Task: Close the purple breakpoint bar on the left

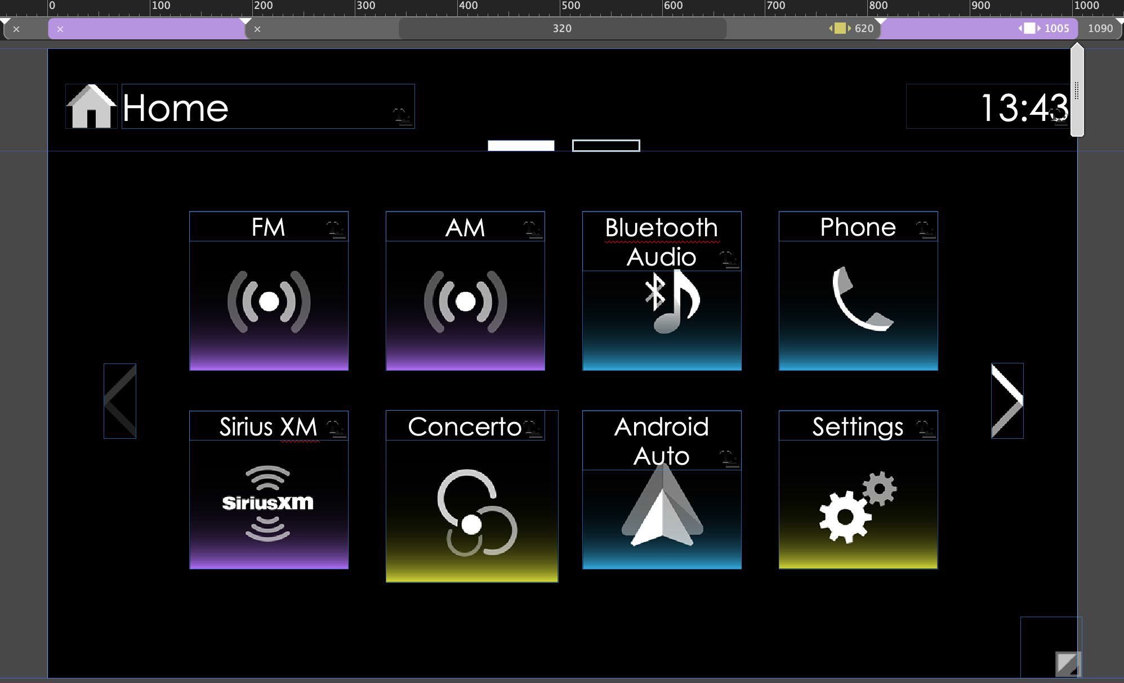Action: point(60,29)
